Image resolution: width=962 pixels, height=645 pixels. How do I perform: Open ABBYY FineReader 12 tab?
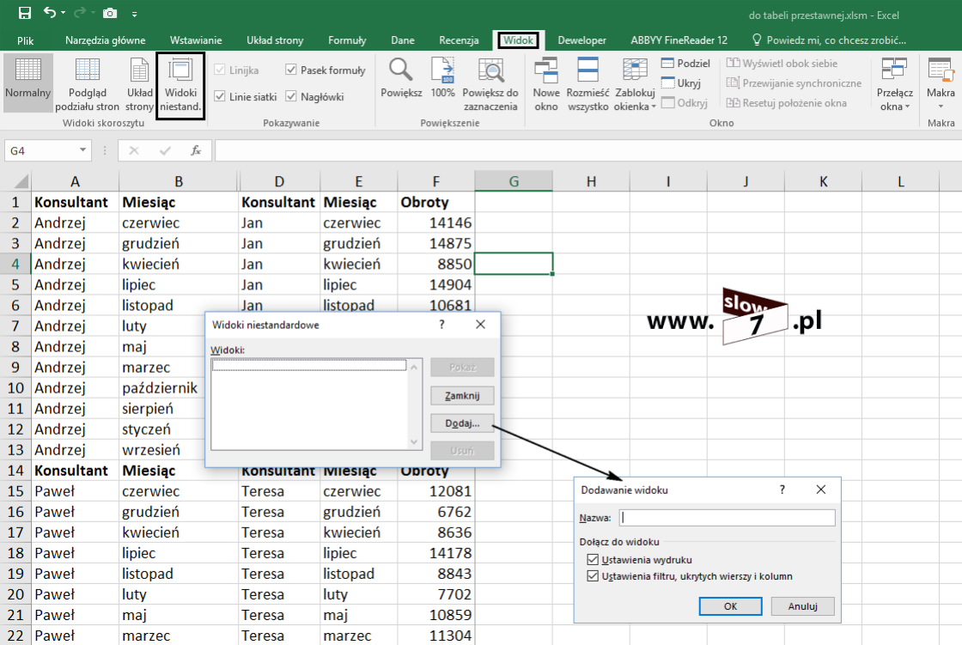coord(679,40)
